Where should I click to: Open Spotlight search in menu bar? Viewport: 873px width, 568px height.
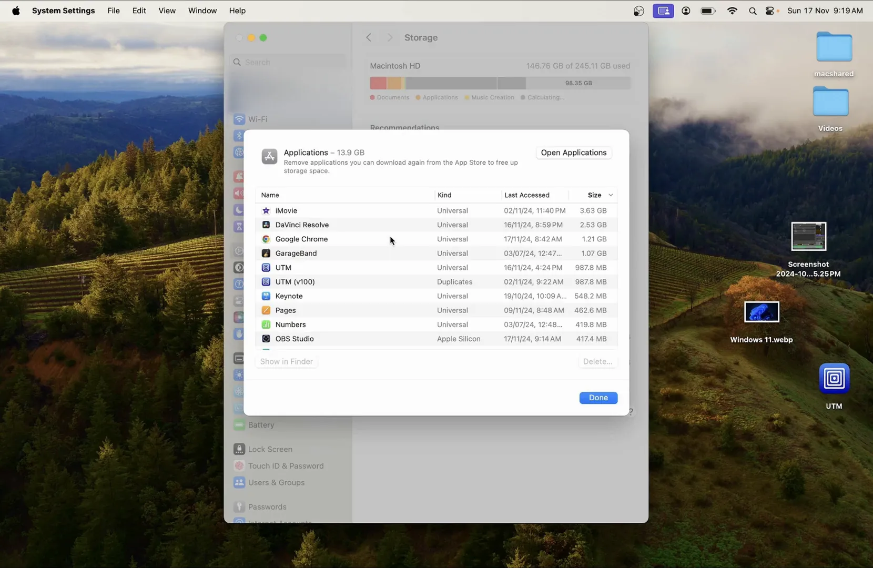click(x=753, y=11)
